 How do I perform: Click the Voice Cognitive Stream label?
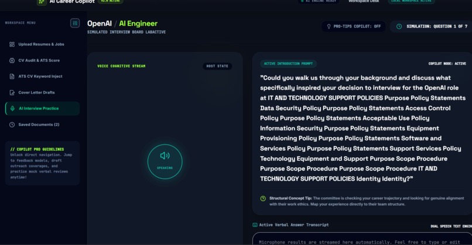pos(121,66)
